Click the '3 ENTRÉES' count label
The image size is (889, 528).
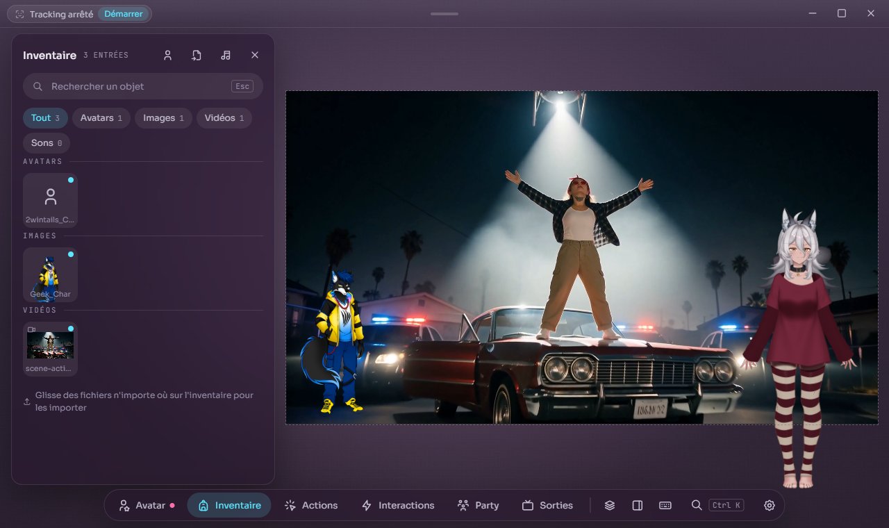click(x=106, y=56)
